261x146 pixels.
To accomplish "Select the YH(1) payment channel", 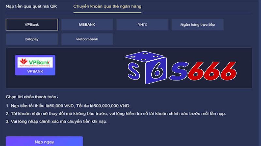I will coord(142,25).
